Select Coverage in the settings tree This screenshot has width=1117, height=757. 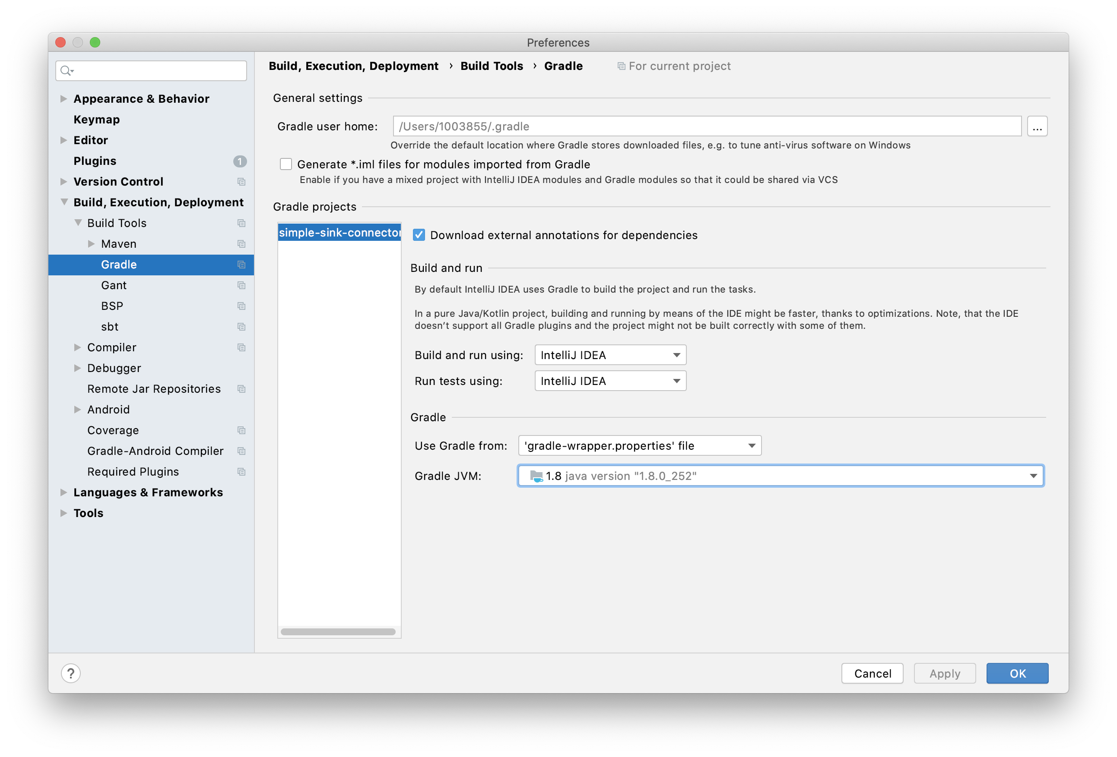(x=113, y=430)
